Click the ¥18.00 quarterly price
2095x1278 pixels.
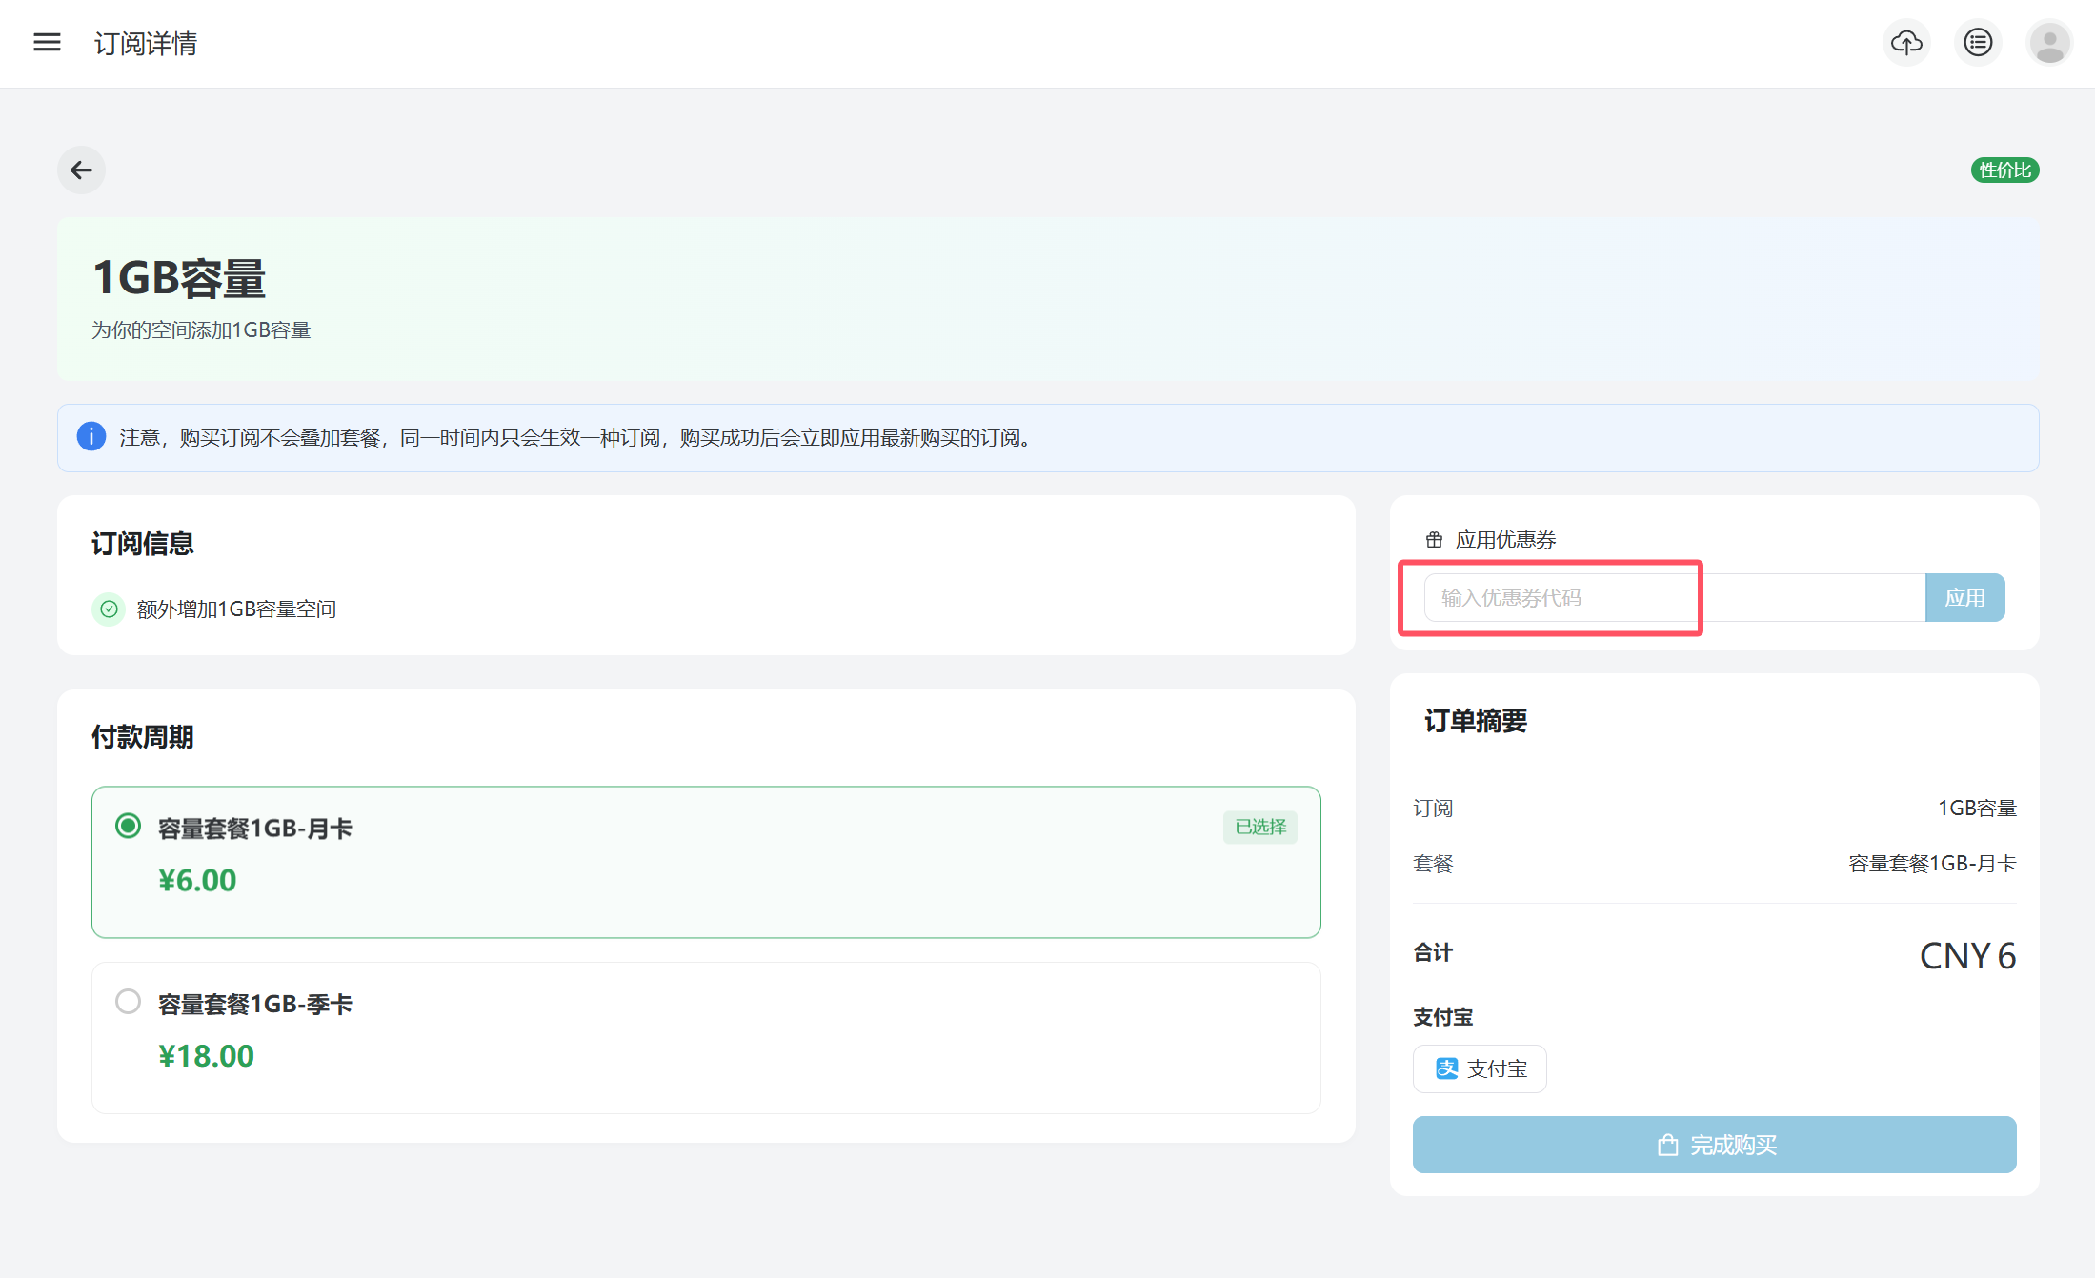click(x=206, y=1056)
